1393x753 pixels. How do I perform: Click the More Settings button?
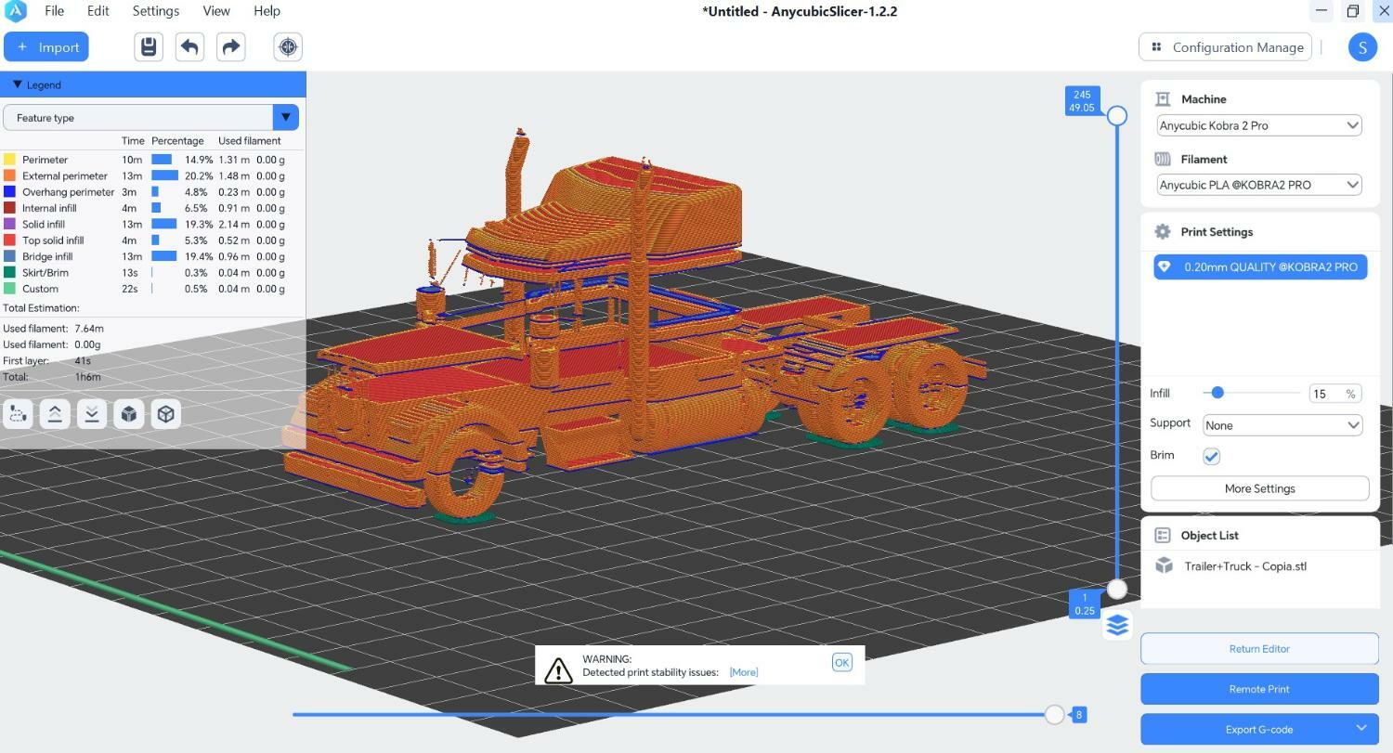(1259, 488)
